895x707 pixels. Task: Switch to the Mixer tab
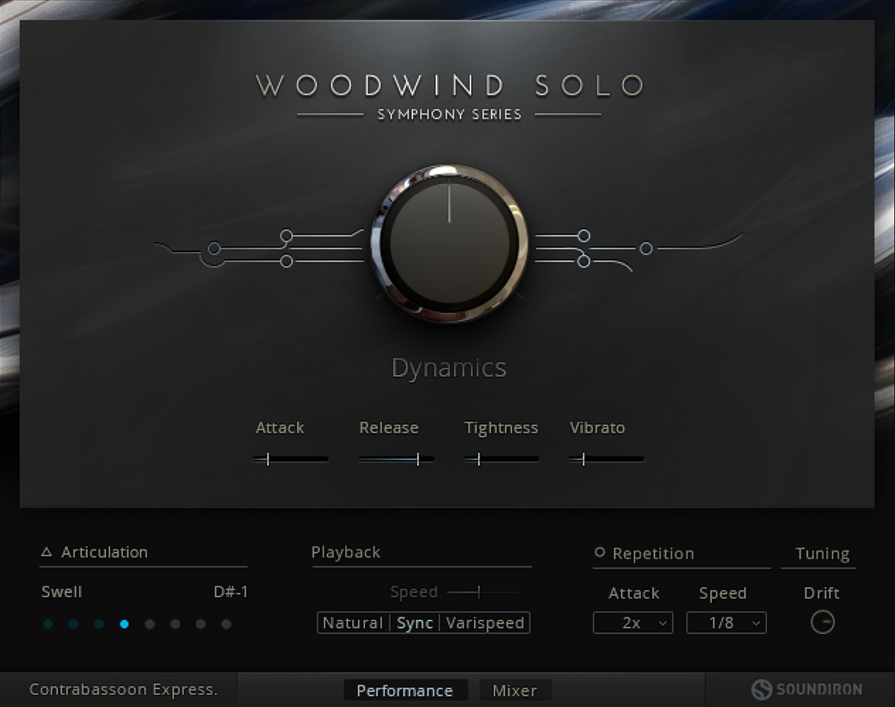515,691
